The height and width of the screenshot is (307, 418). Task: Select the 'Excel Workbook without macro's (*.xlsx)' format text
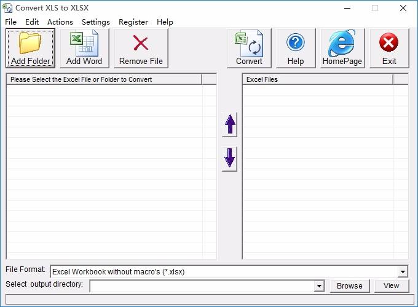(x=119, y=272)
